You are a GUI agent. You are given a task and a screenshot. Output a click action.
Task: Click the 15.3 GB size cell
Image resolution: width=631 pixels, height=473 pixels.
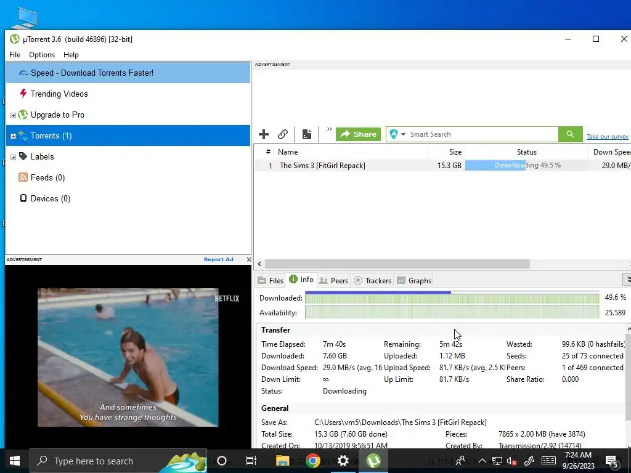(x=449, y=165)
